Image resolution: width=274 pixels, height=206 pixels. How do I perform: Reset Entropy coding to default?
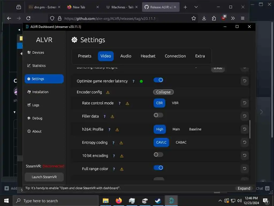245,142
